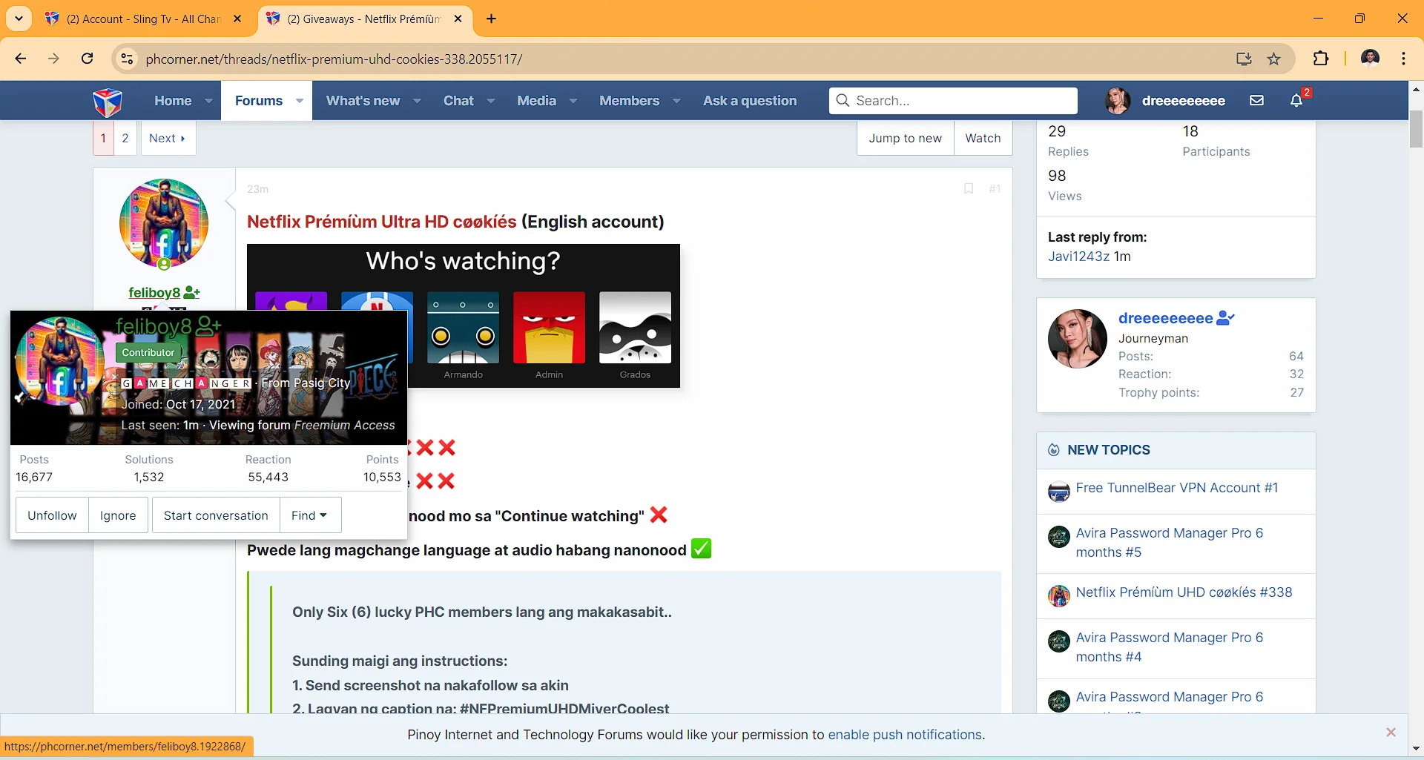Close the Account Sling Tv tab
1424x760 pixels.
(237, 19)
